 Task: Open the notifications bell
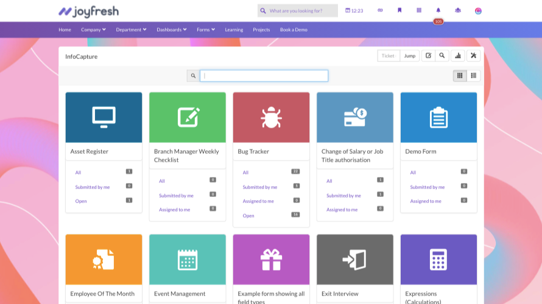(x=438, y=10)
